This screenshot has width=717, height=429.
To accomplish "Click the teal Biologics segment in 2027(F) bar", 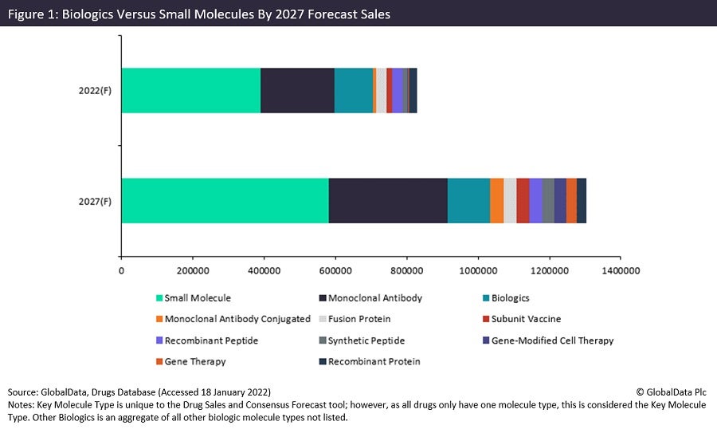I will (x=468, y=200).
